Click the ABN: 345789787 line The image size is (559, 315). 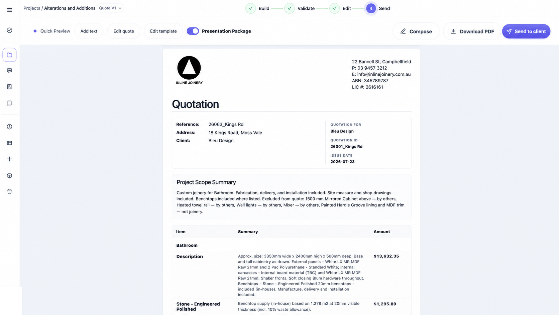click(x=370, y=81)
